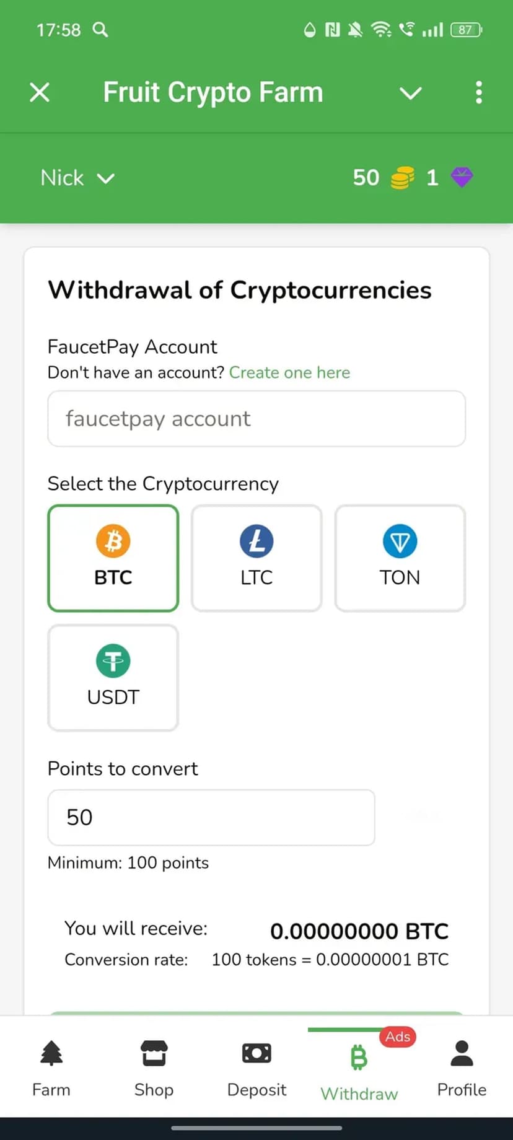
Task: Focus the faucetpay account input field
Action: pyautogui.click(x=256, y=419)
